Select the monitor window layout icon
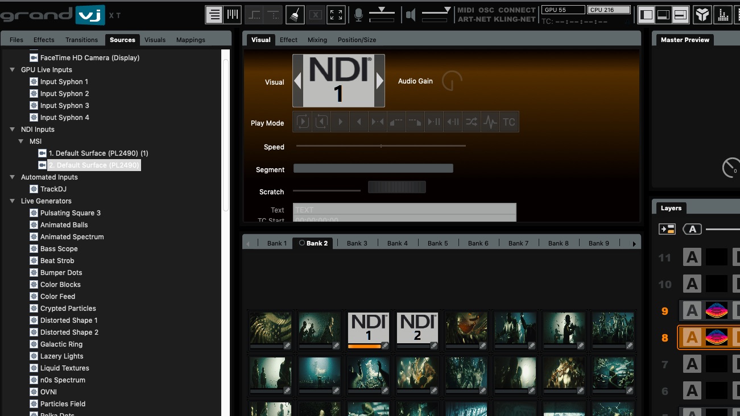The height and width of the screenshot is (416, 740). click(x=663, y=15)
